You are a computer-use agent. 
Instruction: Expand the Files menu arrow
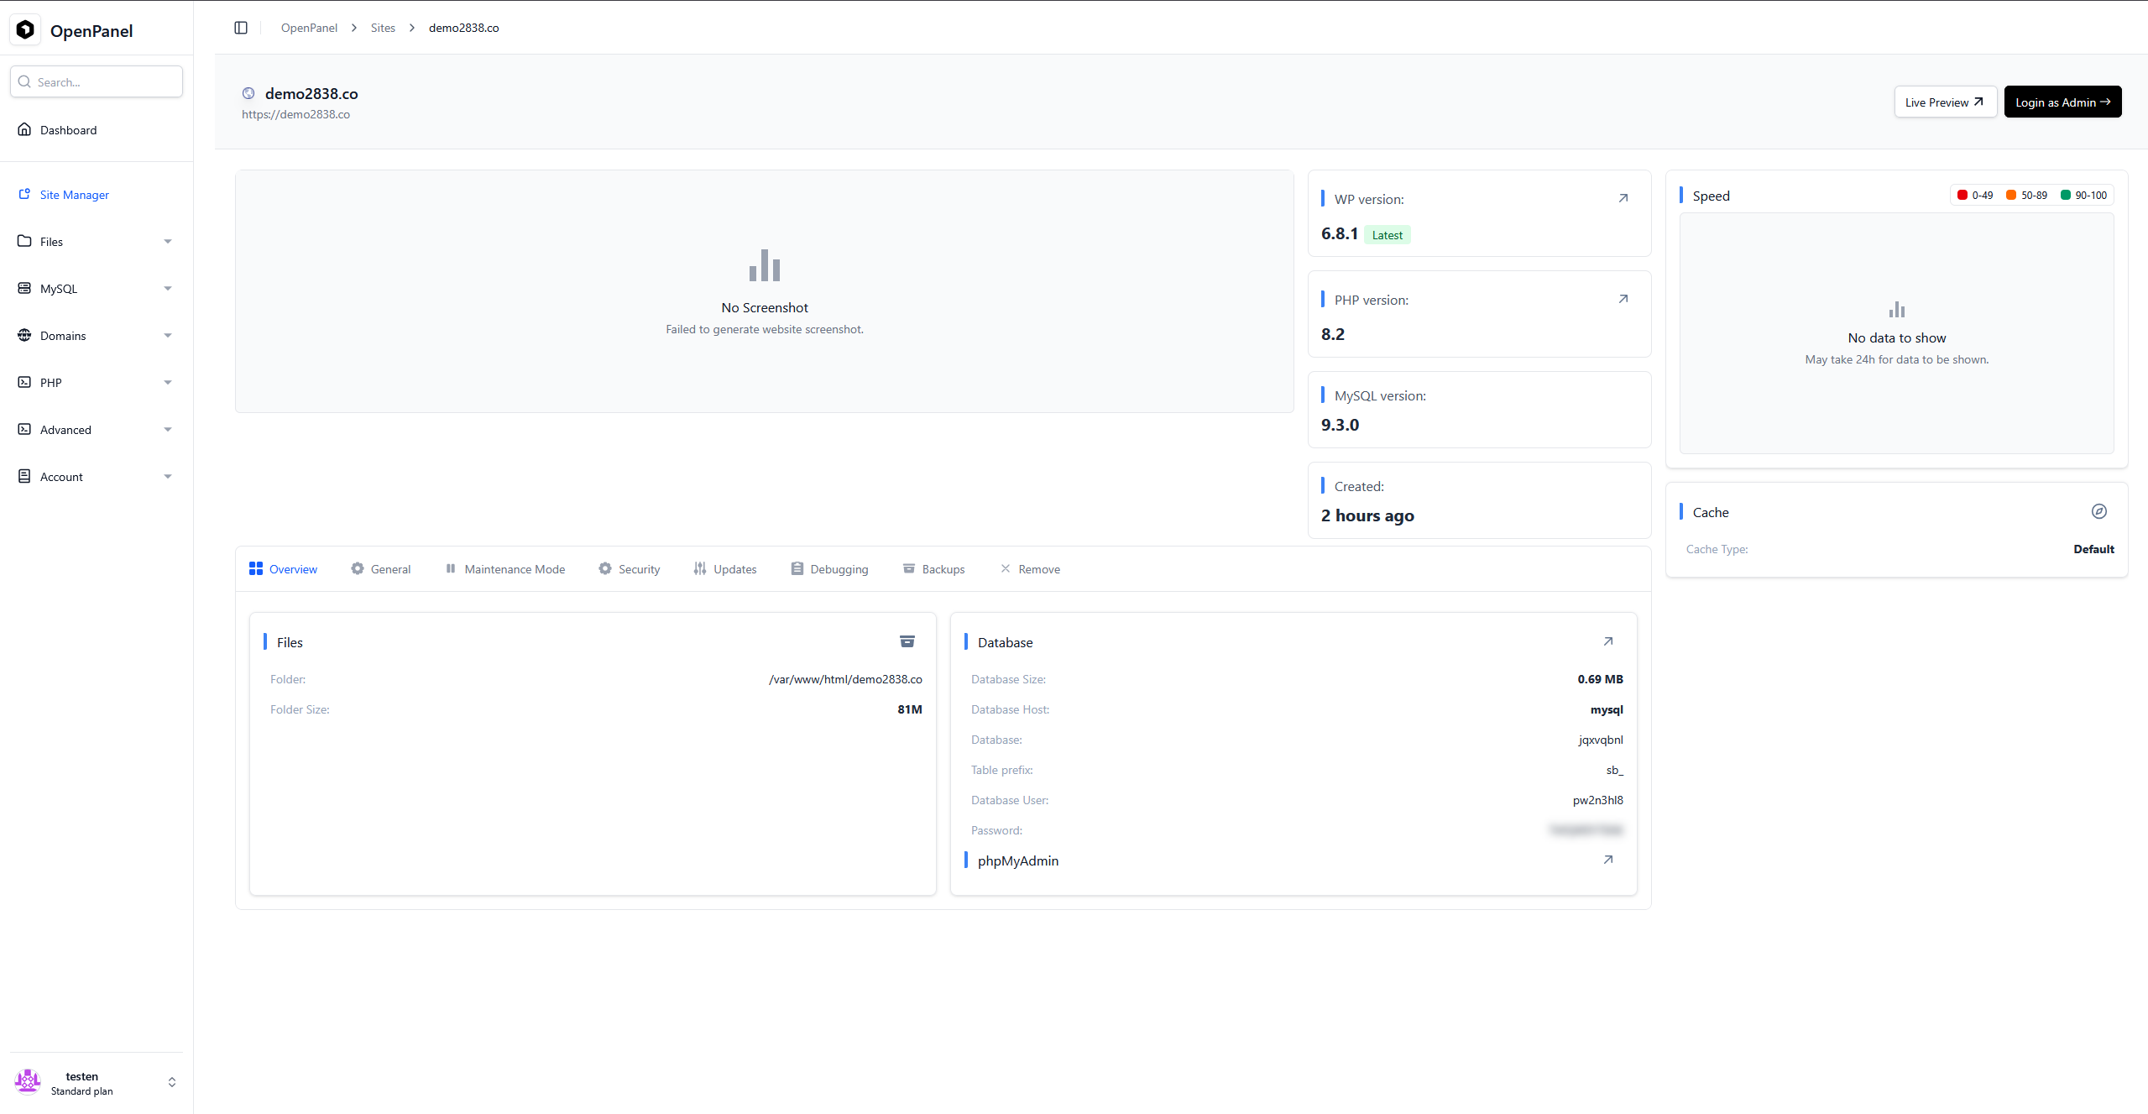(168, 242)
